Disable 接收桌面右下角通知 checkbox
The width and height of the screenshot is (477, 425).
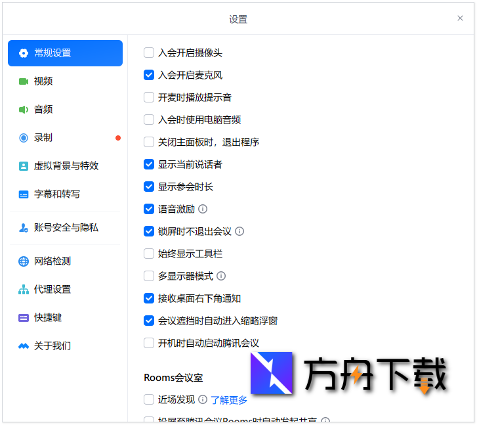click(x=149, y=299)
